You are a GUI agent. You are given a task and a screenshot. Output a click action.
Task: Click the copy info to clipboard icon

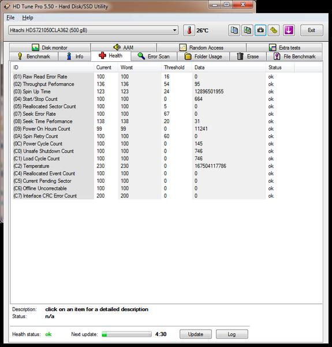pyautogui.click(x=234, y=30)
